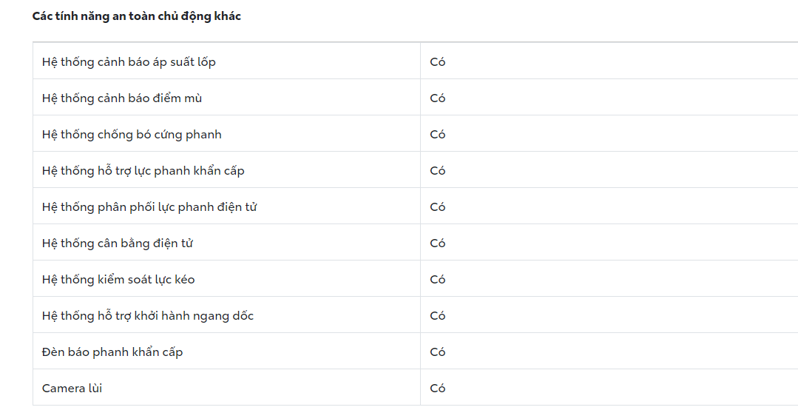Screen dimensions: 798x410
Task: Click 'Có' for phân phối lực phanh điện tử
Action: coord(438,207)
